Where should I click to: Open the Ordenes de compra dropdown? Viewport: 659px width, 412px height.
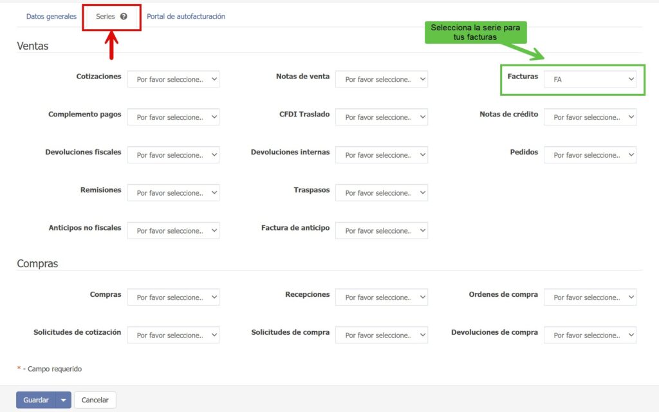point(589,297)
